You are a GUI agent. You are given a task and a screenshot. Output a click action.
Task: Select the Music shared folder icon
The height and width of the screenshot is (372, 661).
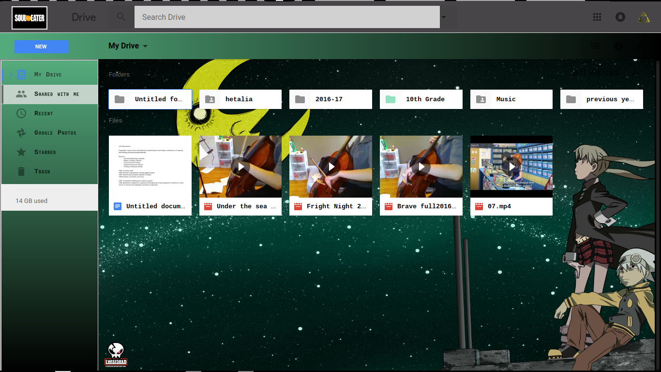pos(481,99)
